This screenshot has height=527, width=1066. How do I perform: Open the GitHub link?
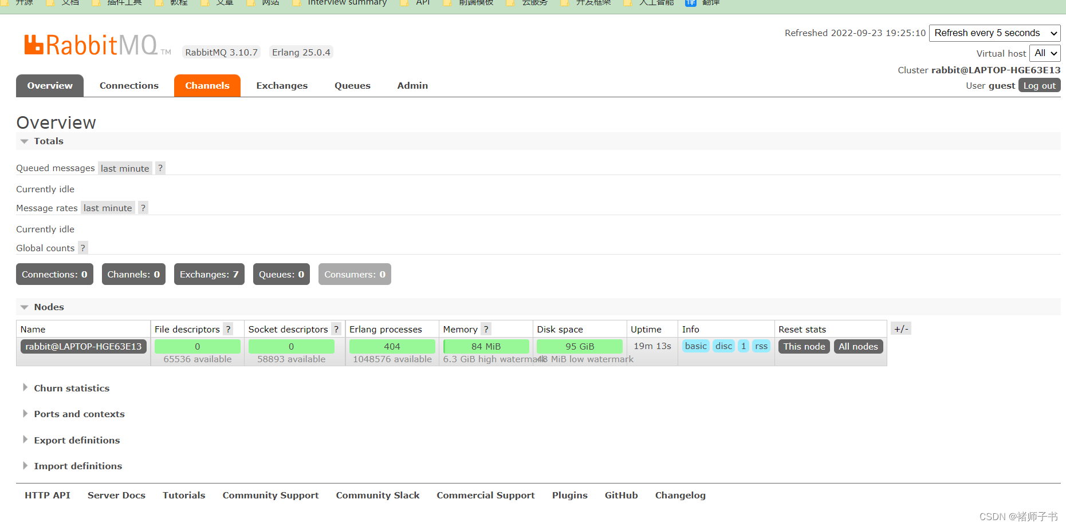coord(621,495)
